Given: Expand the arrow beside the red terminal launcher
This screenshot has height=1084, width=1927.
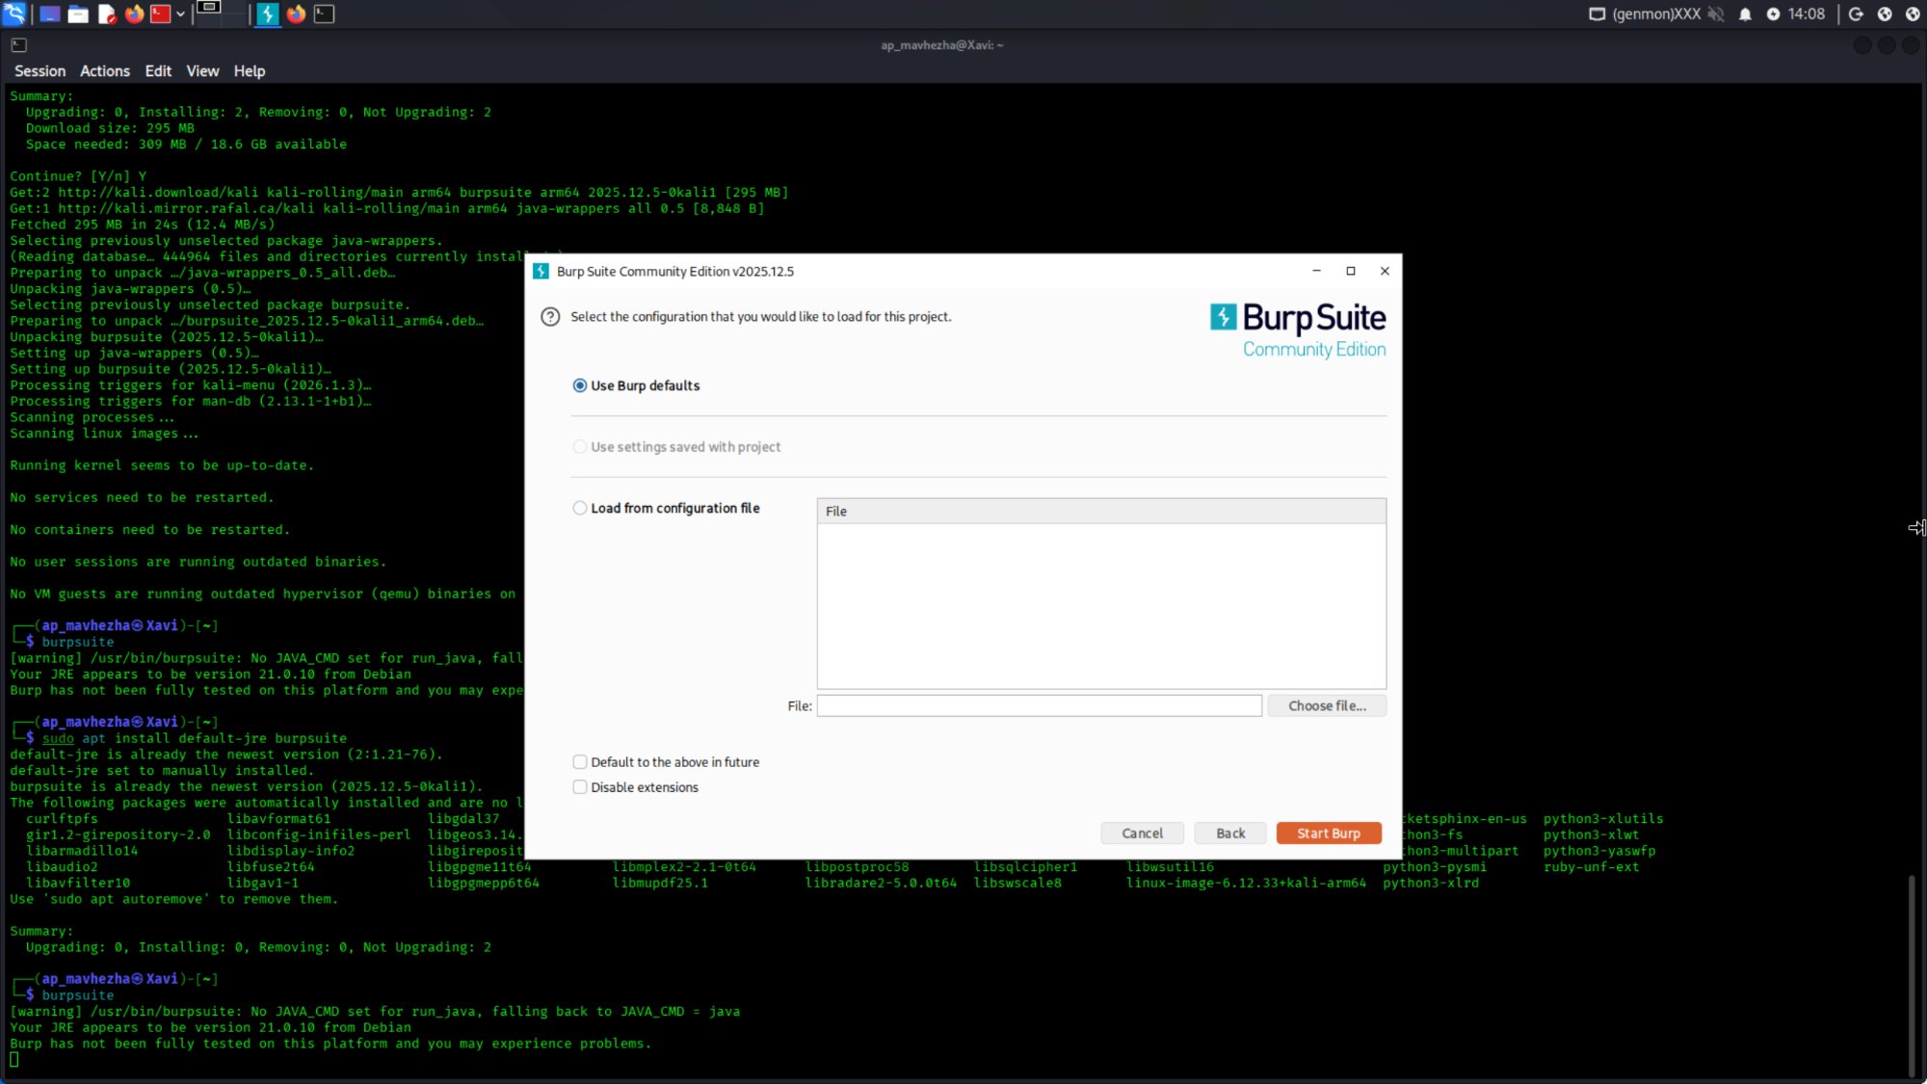Looking at the screenshot, I should 180,13.
